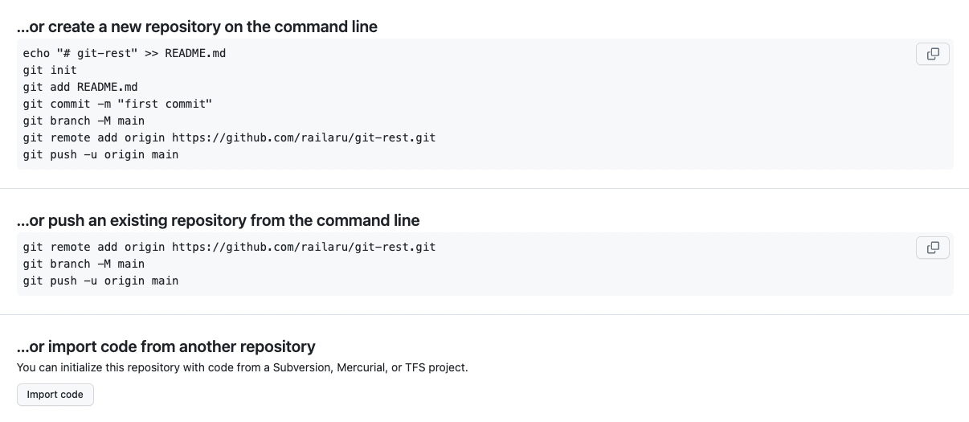
Task: Click the "push an existing repository" heading
Action: [x=218, y=220]
